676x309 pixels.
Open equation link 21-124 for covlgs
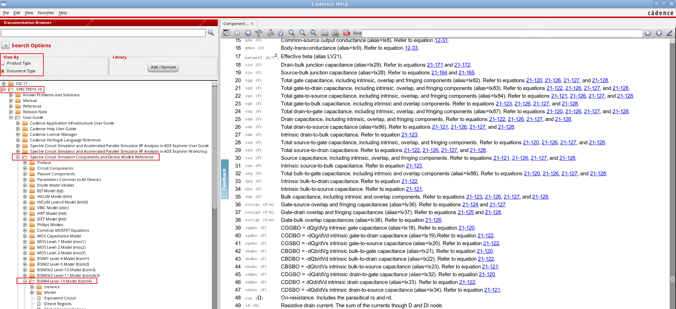470,205
